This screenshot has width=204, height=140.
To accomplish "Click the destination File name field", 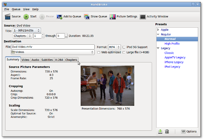I will (53, 47).
